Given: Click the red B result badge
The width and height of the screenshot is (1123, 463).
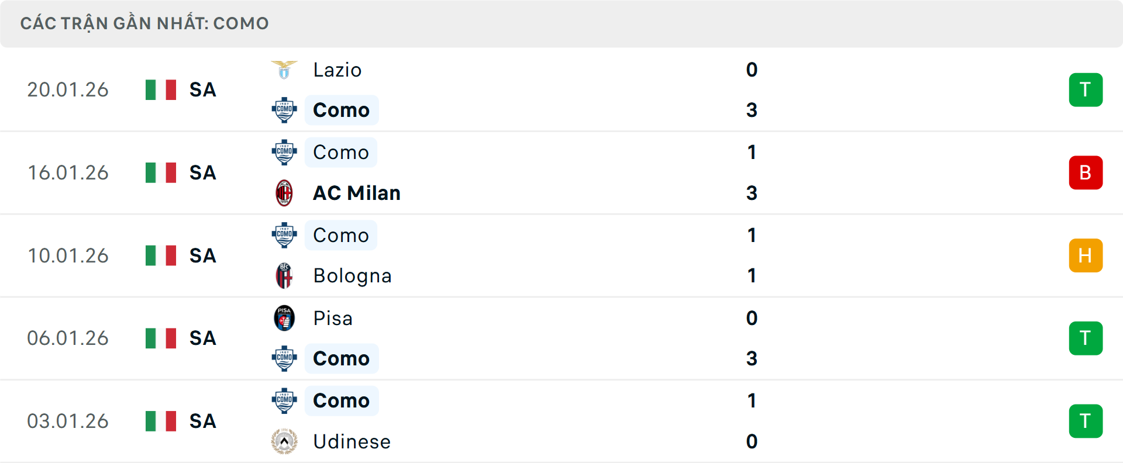Looking at the screenshot, I should pyautogui.click(x=1086, y=172).
